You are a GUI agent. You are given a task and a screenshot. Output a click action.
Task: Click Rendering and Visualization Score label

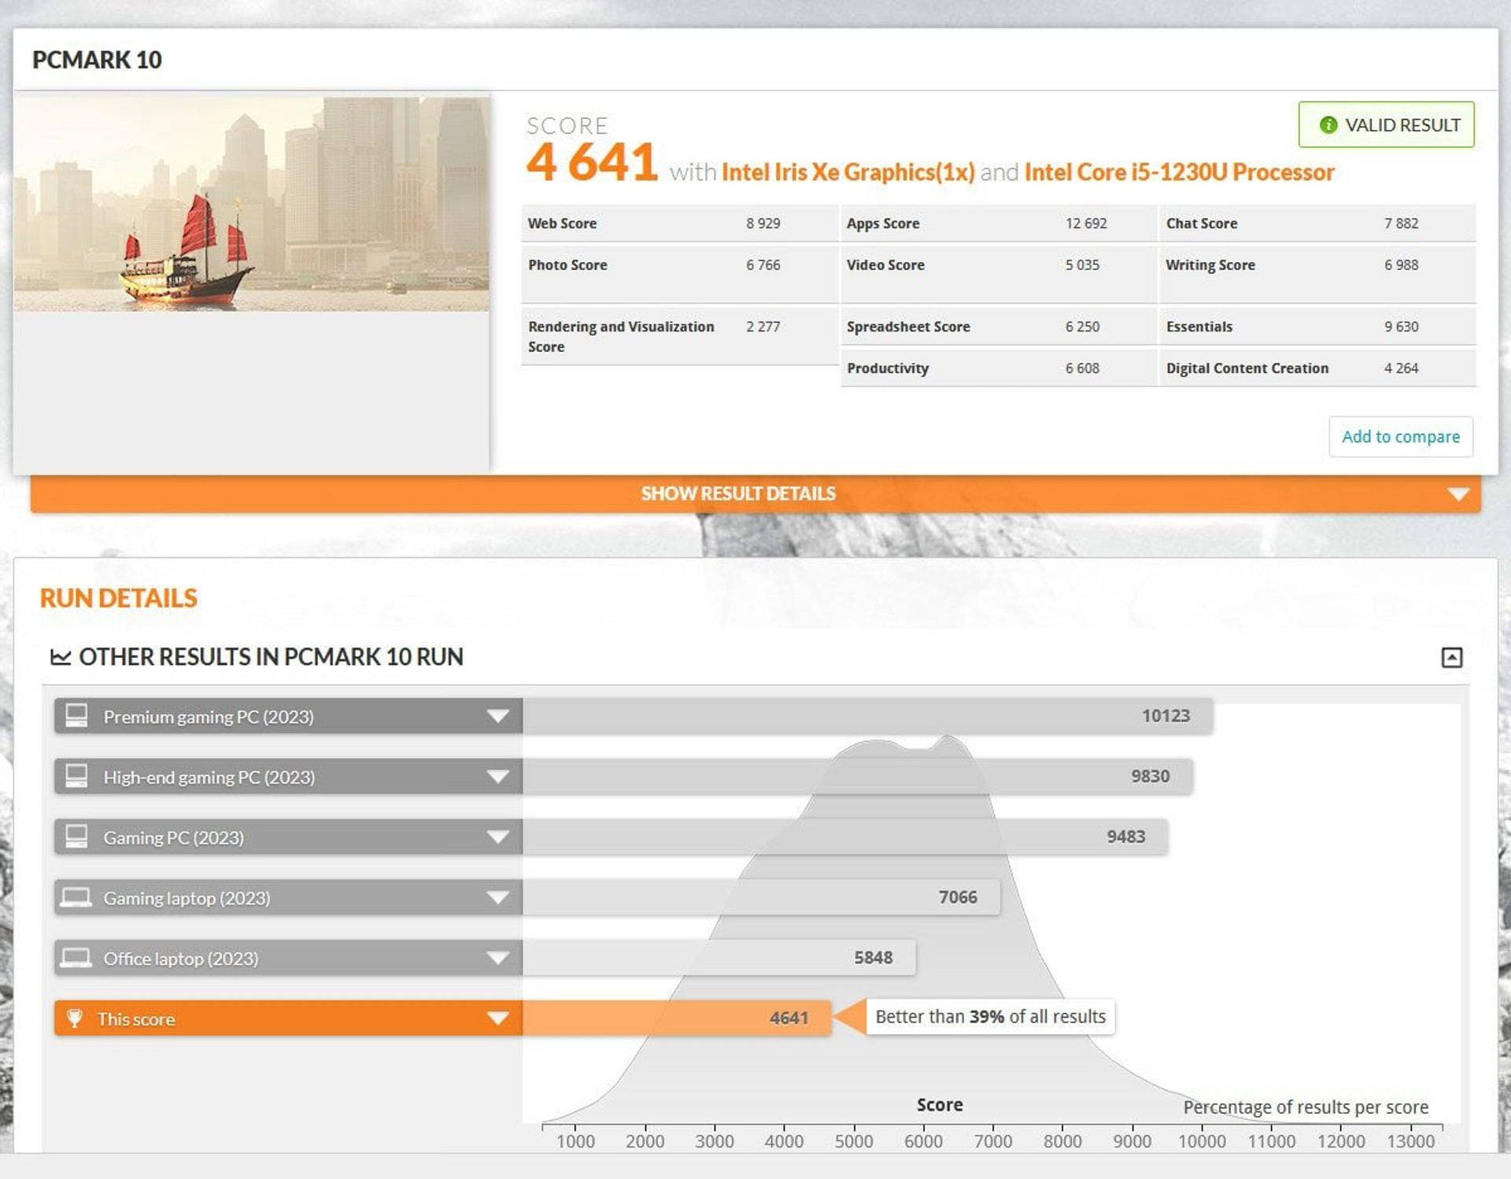621,337
